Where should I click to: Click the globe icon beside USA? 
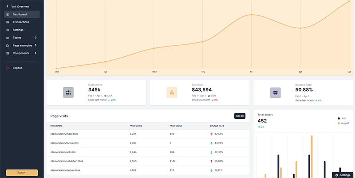106,96
